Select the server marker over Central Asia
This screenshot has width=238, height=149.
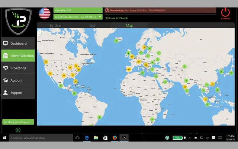coord(184,66)
